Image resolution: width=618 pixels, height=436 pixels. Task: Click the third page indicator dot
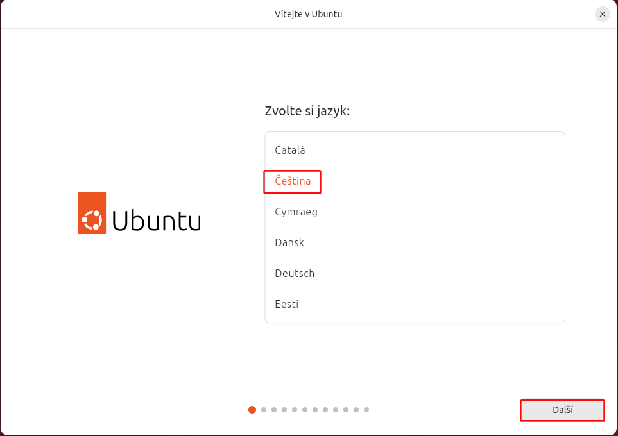273,409
